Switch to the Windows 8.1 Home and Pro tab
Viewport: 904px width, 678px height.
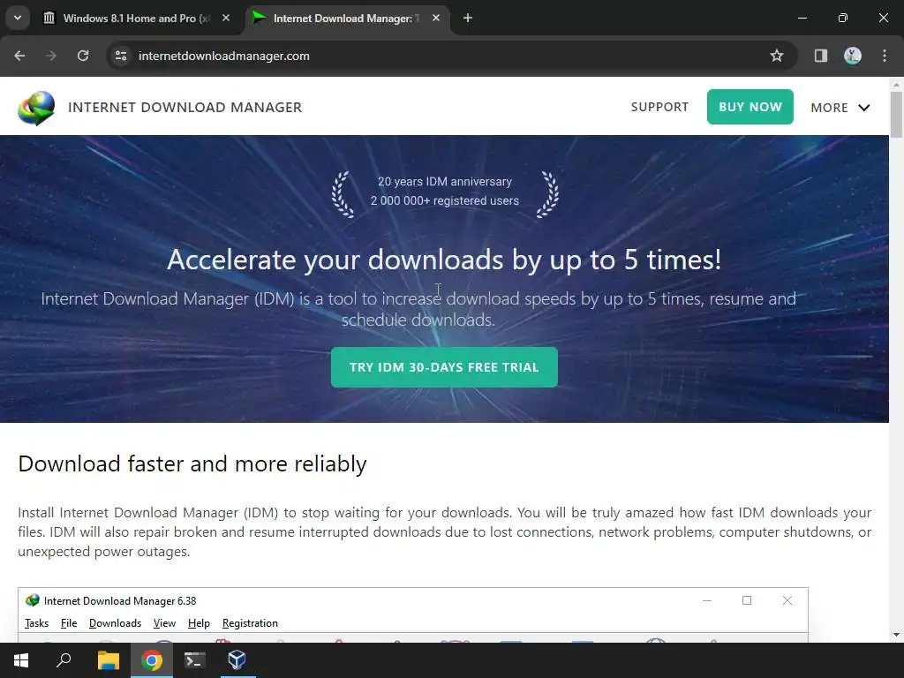pyautogui.click(x=137, y=19)
